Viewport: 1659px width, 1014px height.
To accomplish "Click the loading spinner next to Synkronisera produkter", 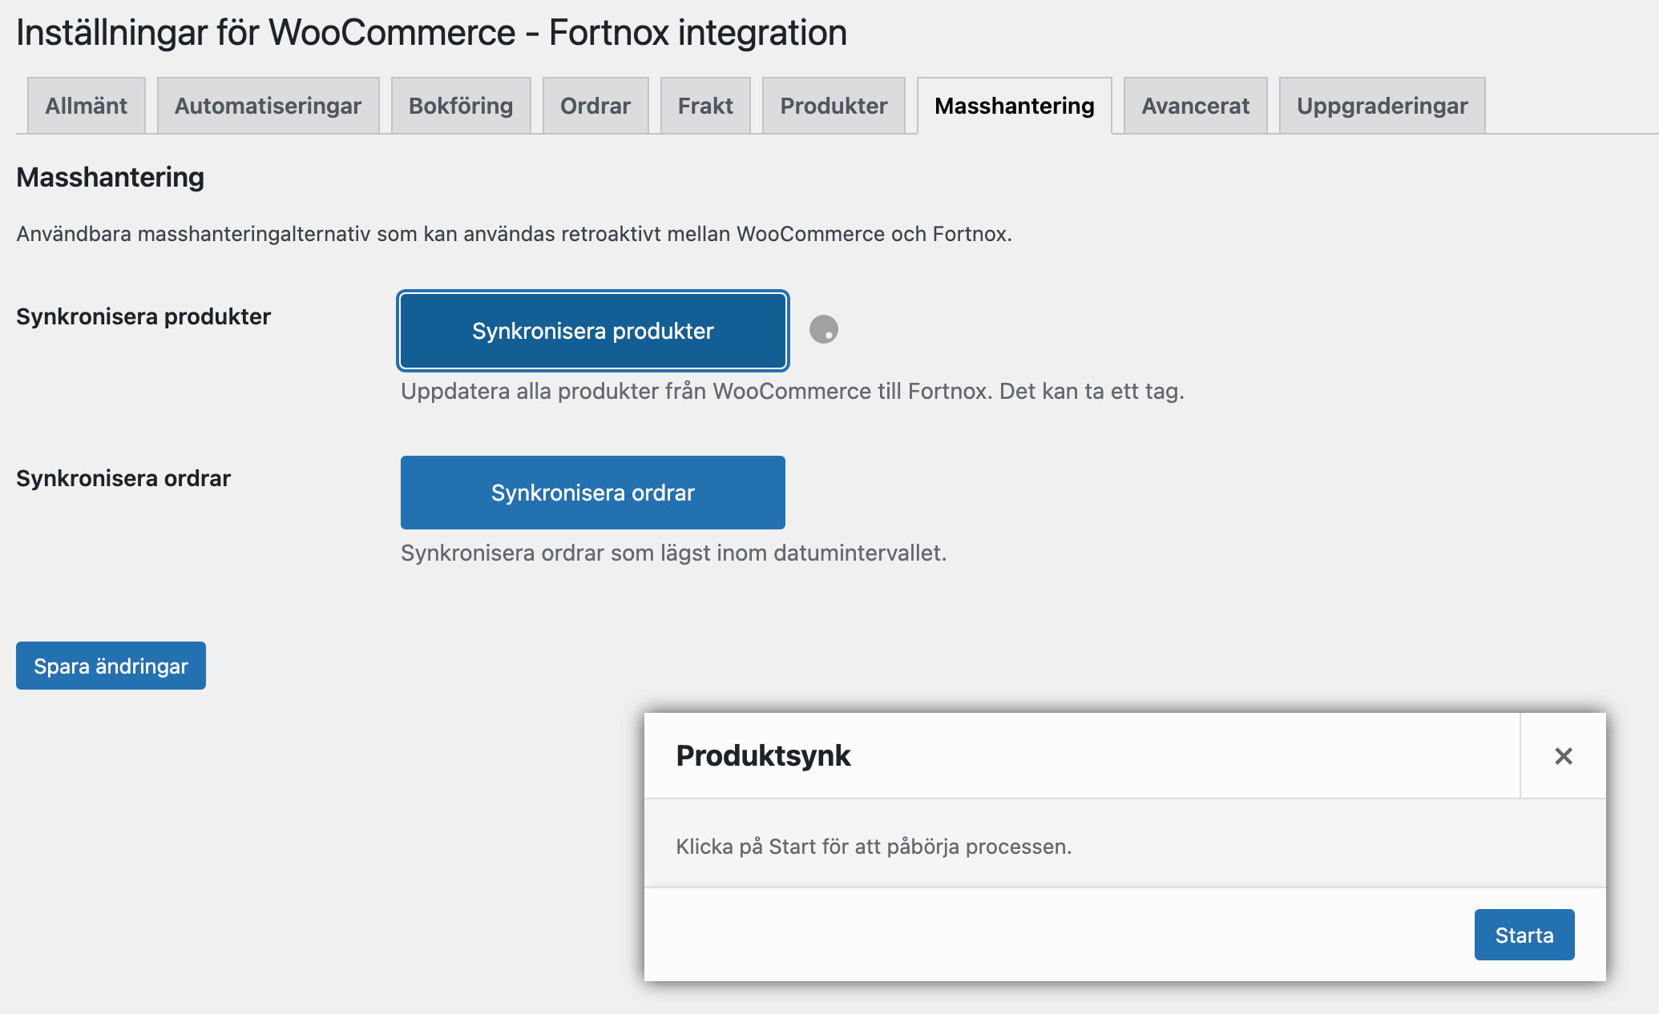I will click(x=825, y=329).
